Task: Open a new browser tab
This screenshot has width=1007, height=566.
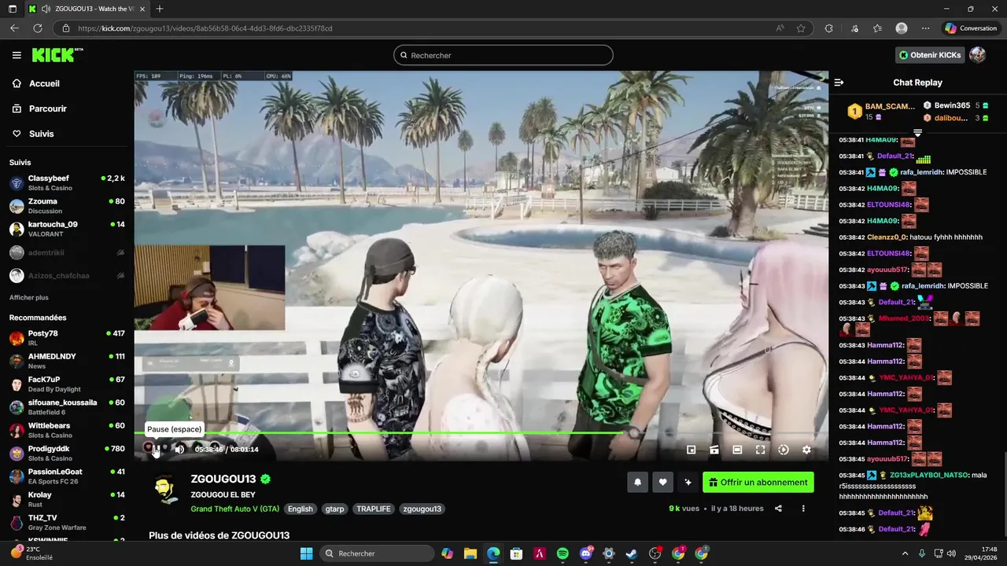Action: coord(160,9)
